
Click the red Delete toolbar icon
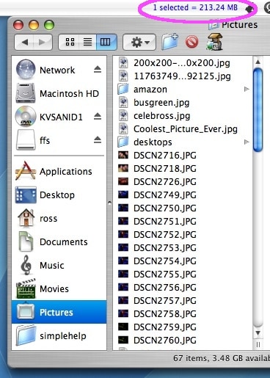click(192, 43)
